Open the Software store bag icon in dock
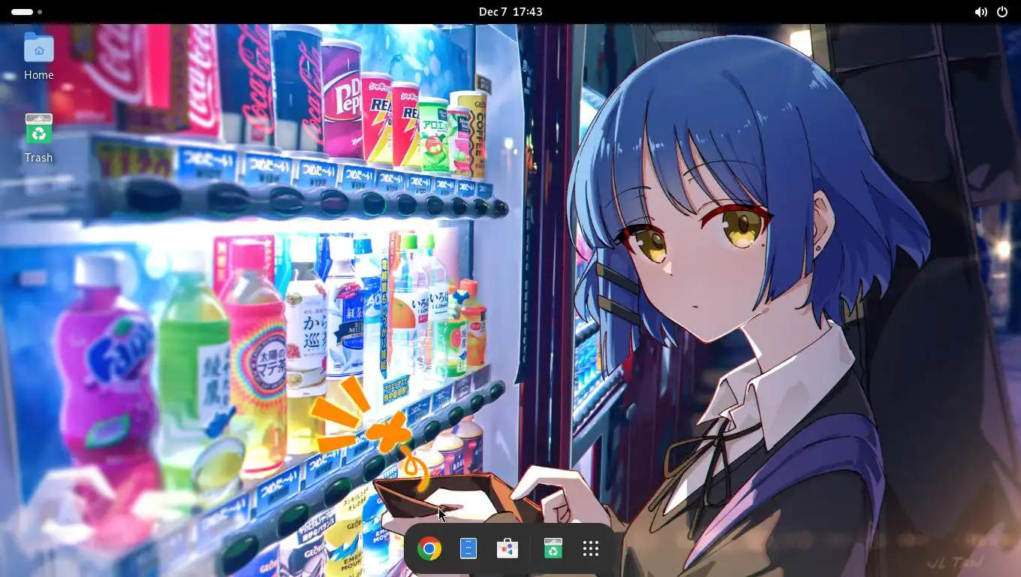The height and width of the screenshot is (577, 1021). click(x=507, y=549)
